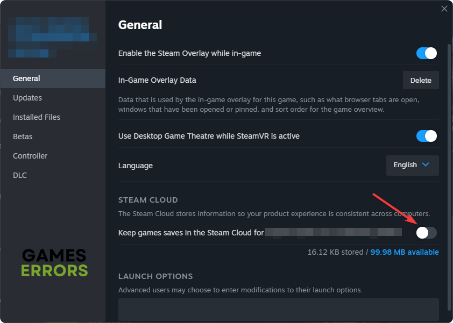Click the STEAM CLOUD section heading

[148, 200]
